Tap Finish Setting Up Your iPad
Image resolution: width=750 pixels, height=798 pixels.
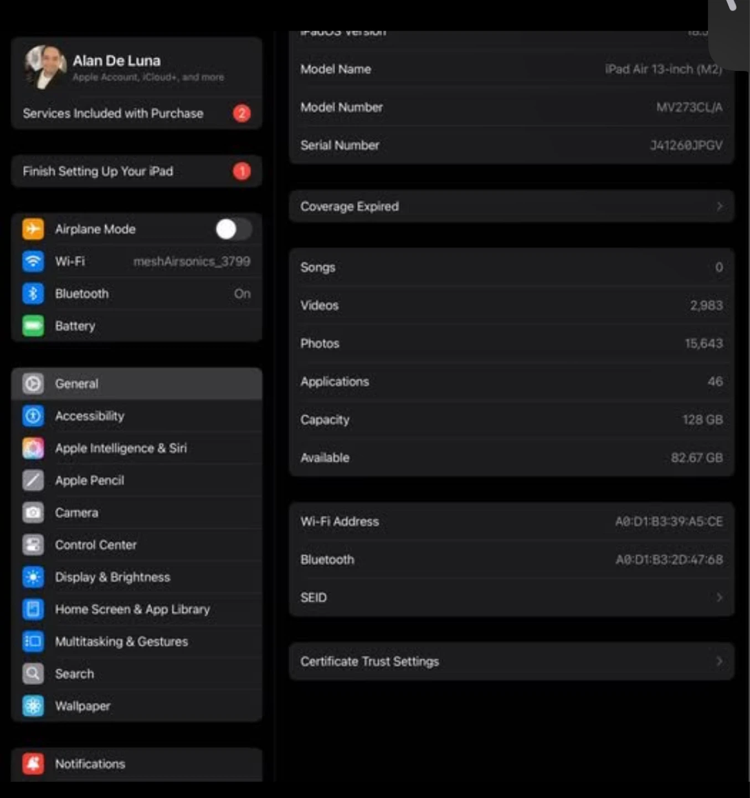click(136, 171)
